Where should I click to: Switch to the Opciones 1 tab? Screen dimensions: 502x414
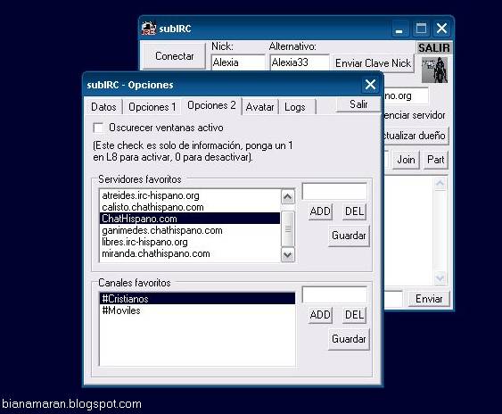pos(152,107)
